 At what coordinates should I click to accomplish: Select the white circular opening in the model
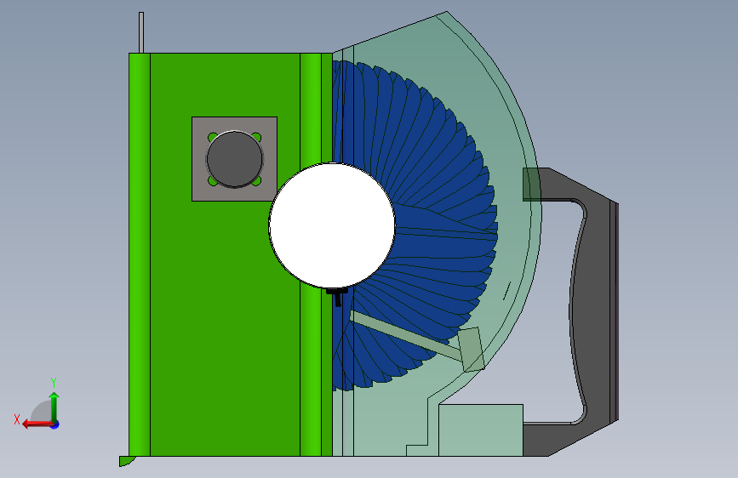point(332,225)
